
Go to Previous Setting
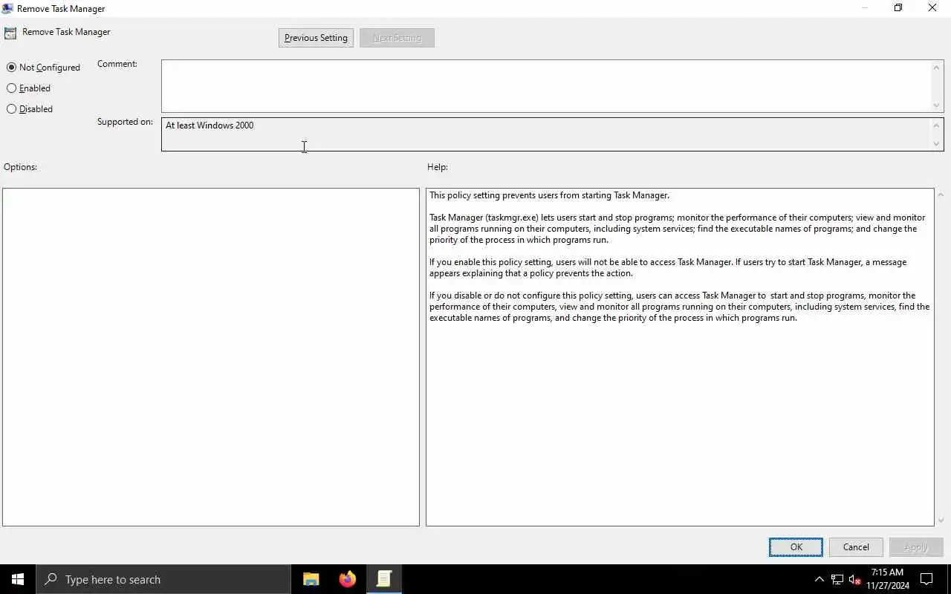click(x=316, y=38)
